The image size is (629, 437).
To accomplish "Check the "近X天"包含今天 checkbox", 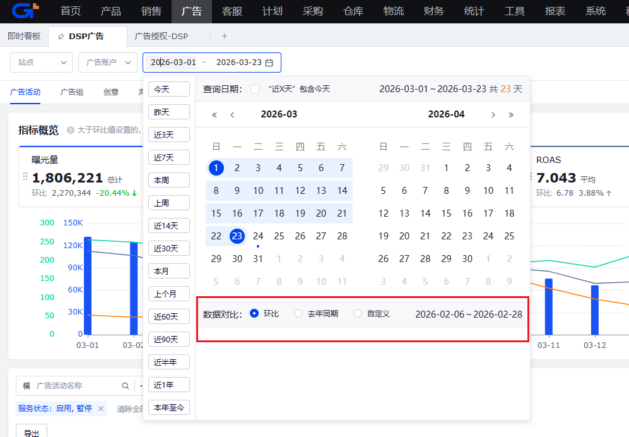I will [x=255, y=89].
